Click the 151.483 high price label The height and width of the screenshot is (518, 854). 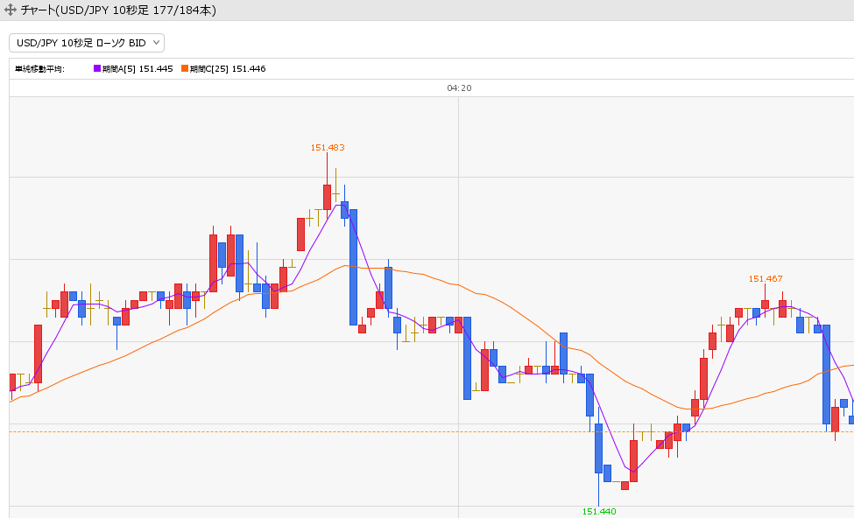pos(327,147)
